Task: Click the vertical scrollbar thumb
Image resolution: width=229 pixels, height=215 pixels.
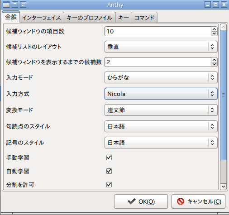Action: [x=223, y=95]
